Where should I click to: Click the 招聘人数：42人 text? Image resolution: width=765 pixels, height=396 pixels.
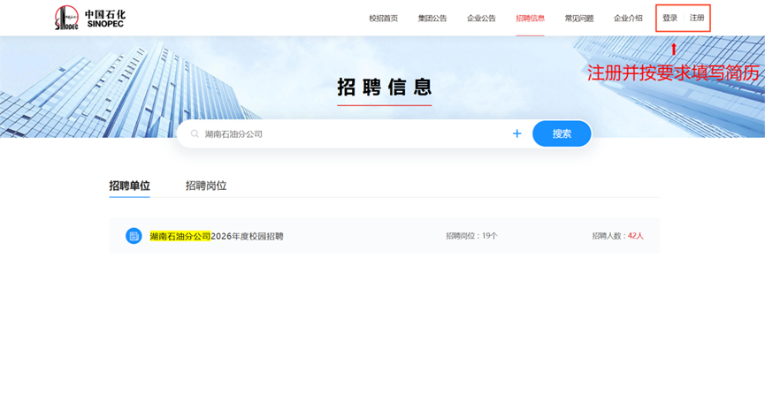pos(618,236)
